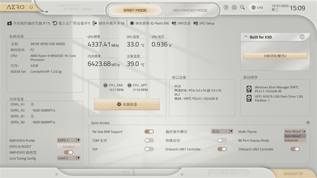Open the help question mark icon
Image resolution: width=317 pixels, height=178 pixels.
pos(226,8)
